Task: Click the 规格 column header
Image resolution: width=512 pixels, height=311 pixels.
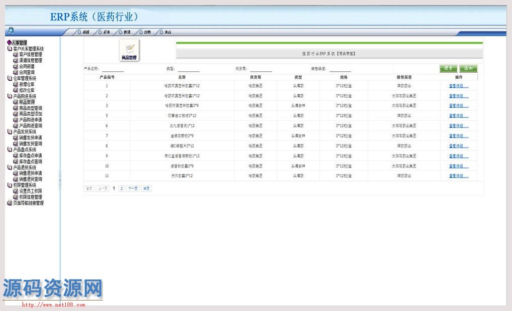Action: click(x=344, y=77)
